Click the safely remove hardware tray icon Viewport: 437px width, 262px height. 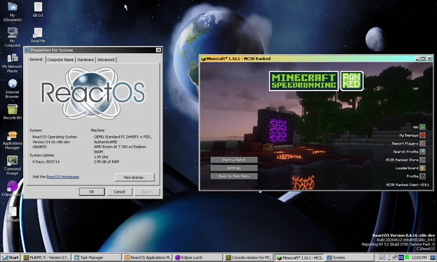[x=389, y=258]
